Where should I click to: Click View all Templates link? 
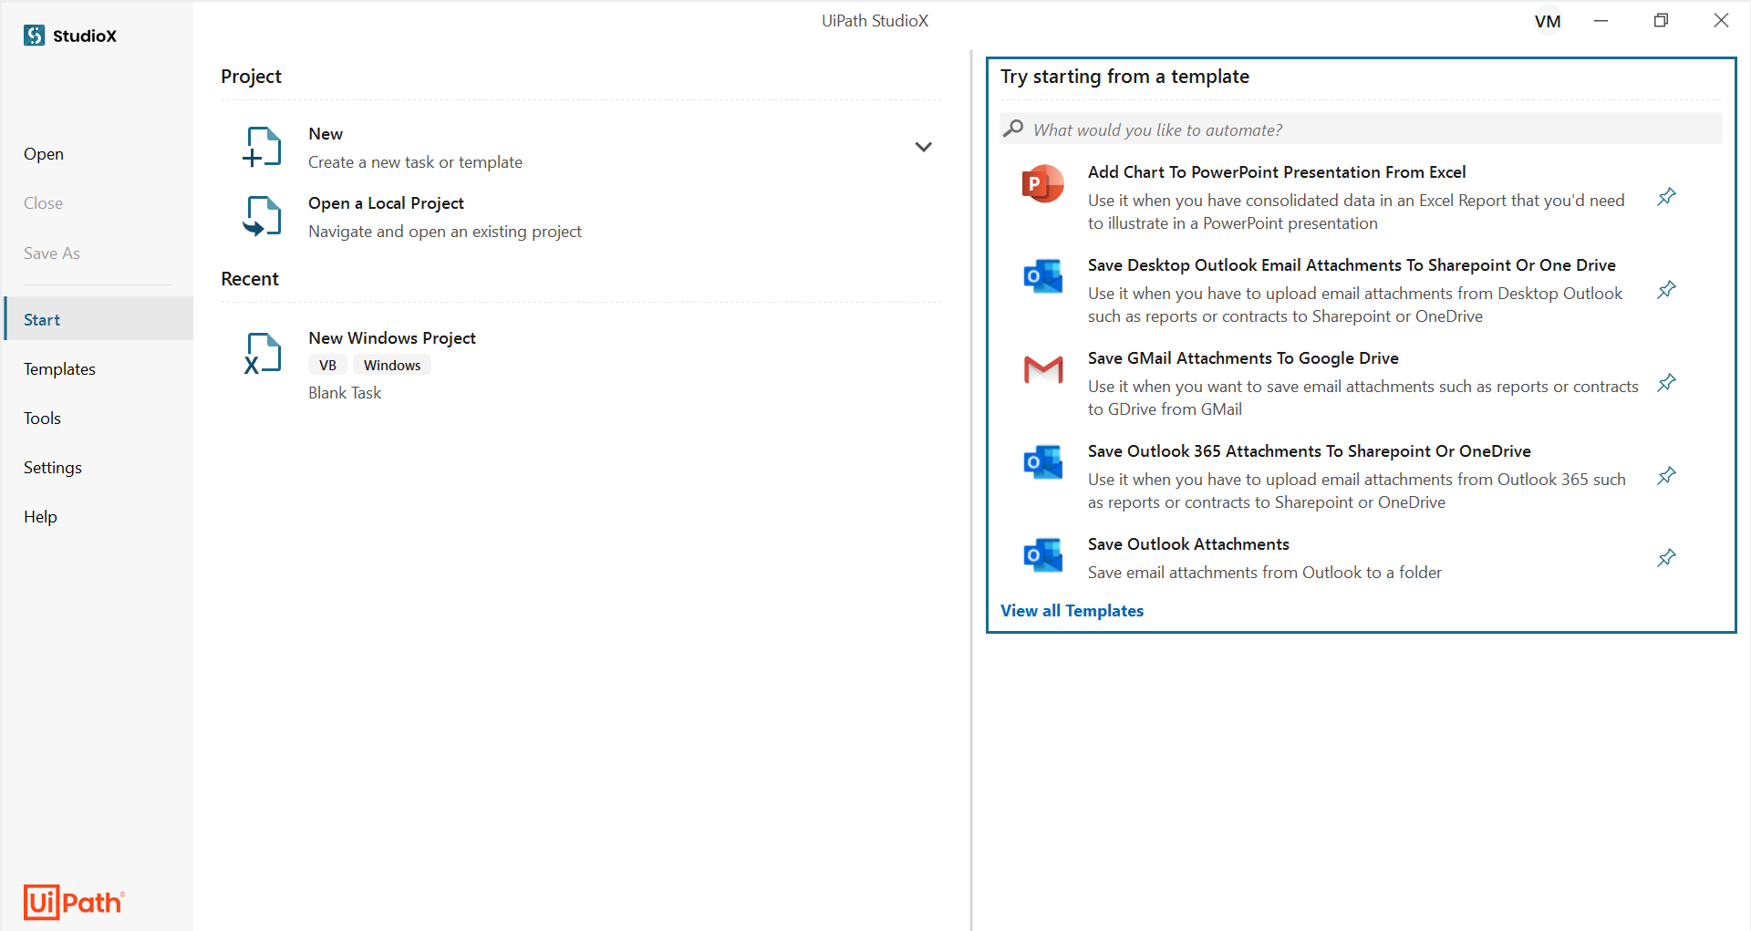point(1072,611)
